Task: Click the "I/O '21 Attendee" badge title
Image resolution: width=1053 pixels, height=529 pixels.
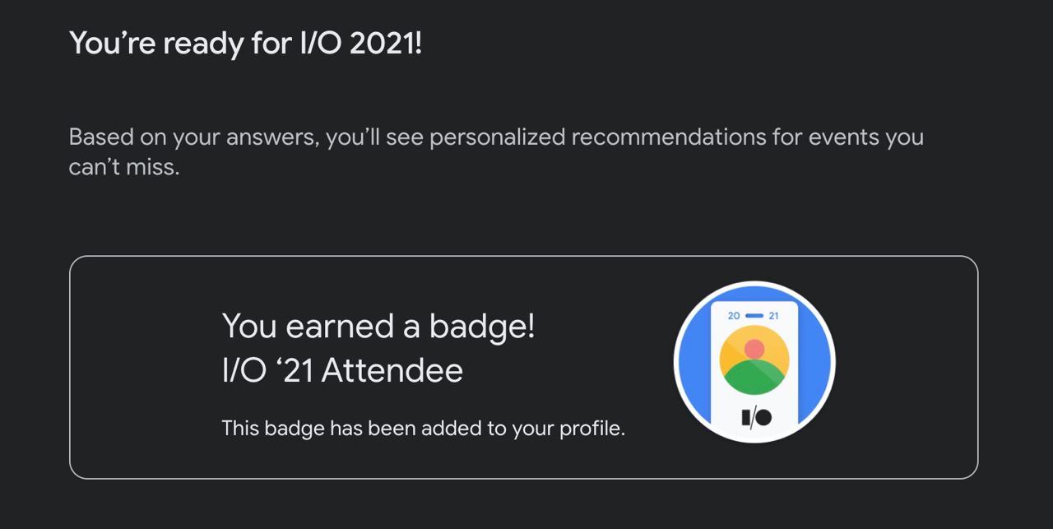Action: [x=342, y=370]
